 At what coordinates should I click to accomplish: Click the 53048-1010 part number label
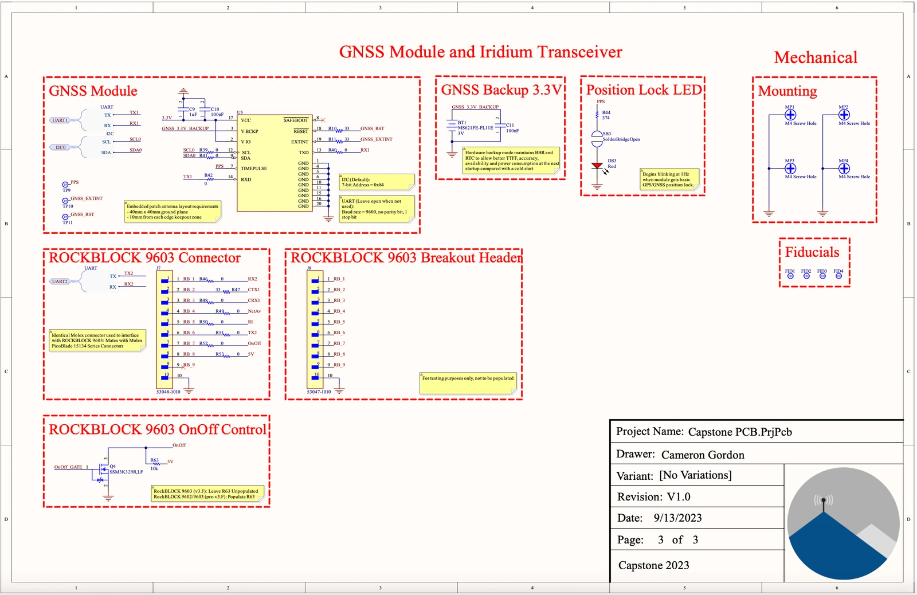[x=168, y=392]
